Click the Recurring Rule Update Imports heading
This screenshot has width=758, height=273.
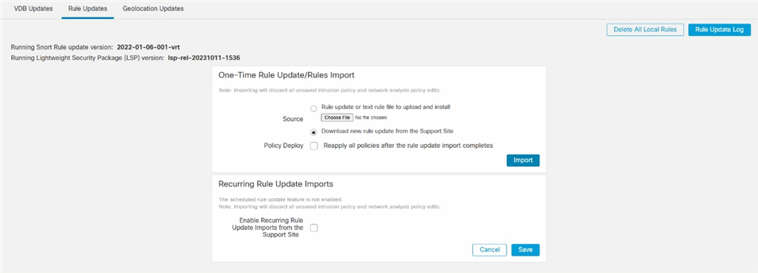click(x=276, y=184)
